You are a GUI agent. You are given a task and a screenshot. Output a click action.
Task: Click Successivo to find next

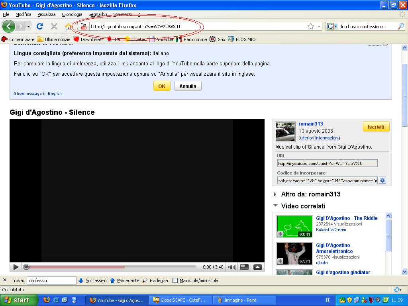point(92,280)
